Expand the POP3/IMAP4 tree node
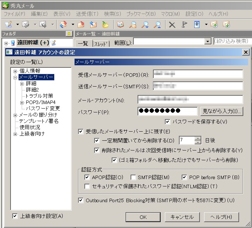Viewport: 252px width, 228px height. coord(22,103)
